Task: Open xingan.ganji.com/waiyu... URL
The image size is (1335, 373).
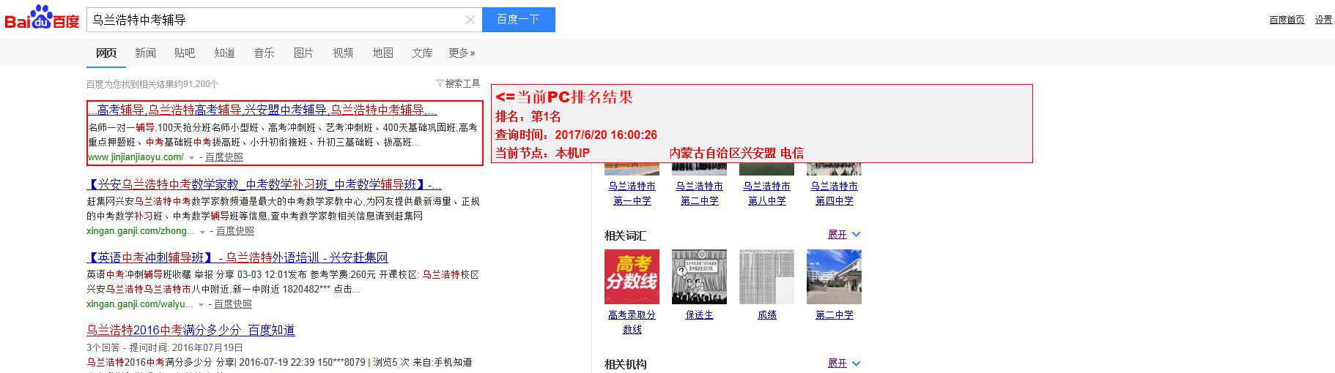Action: (x=140, y=304)
